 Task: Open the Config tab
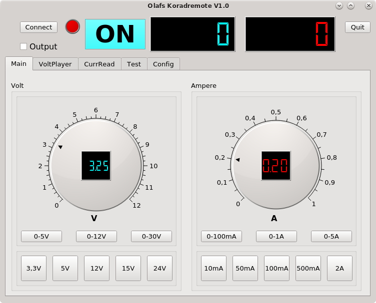163,64
